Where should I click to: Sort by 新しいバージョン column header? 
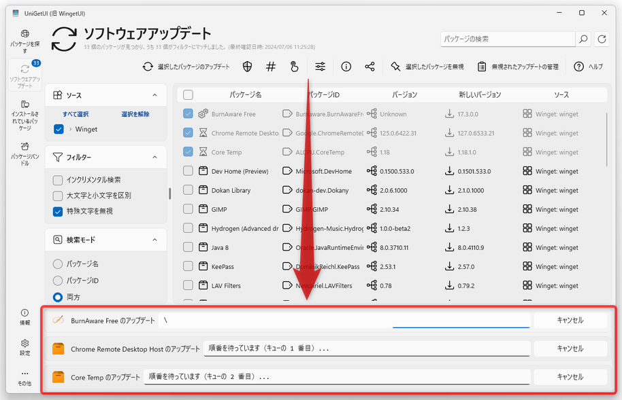point(480,94)
